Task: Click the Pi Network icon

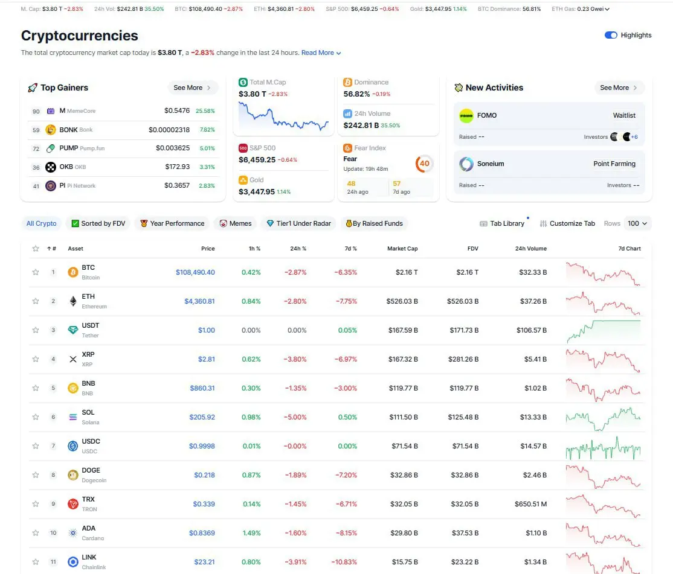Action: pos(51,186)
